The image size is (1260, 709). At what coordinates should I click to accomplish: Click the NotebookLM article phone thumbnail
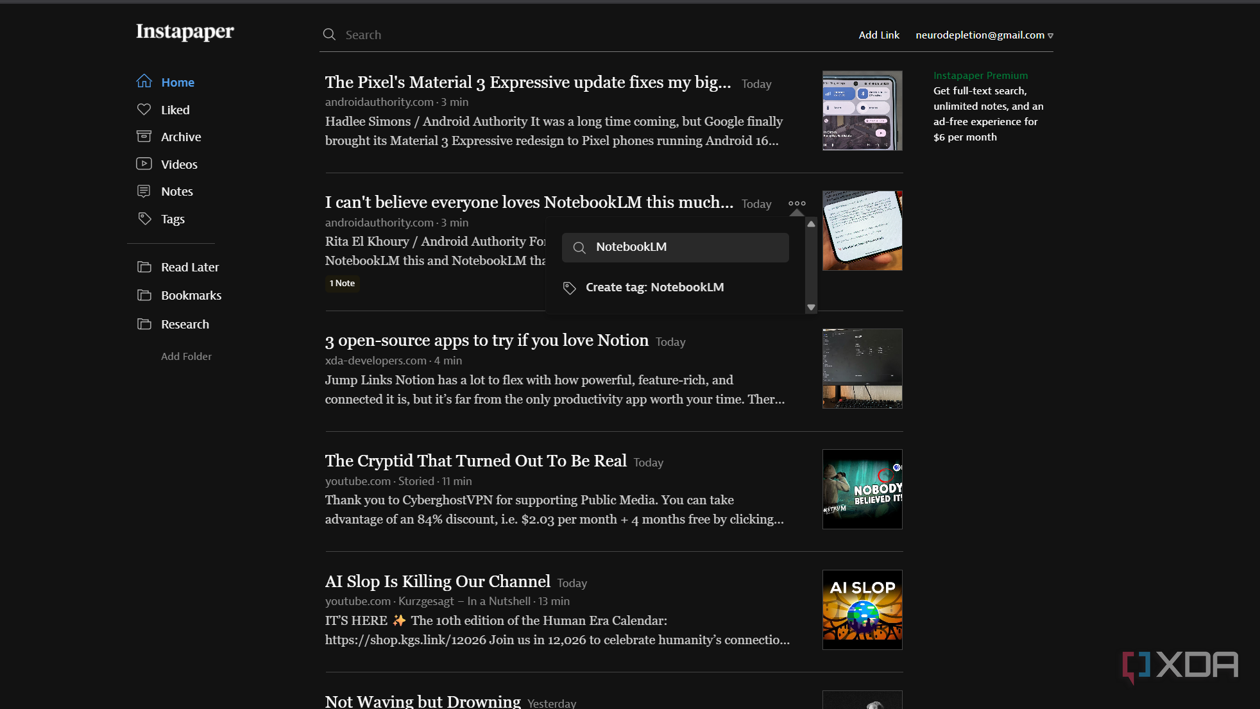tap(862, 230)
